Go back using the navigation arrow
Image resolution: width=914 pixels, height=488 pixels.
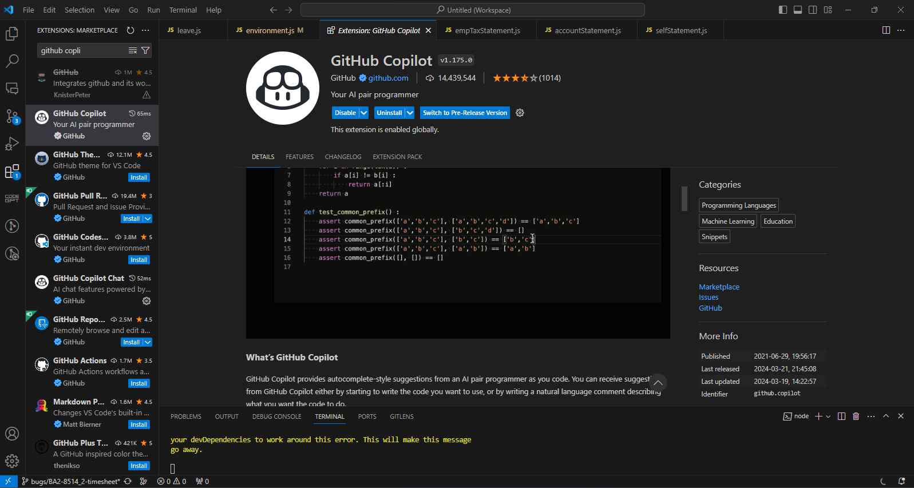click(273, 10)
